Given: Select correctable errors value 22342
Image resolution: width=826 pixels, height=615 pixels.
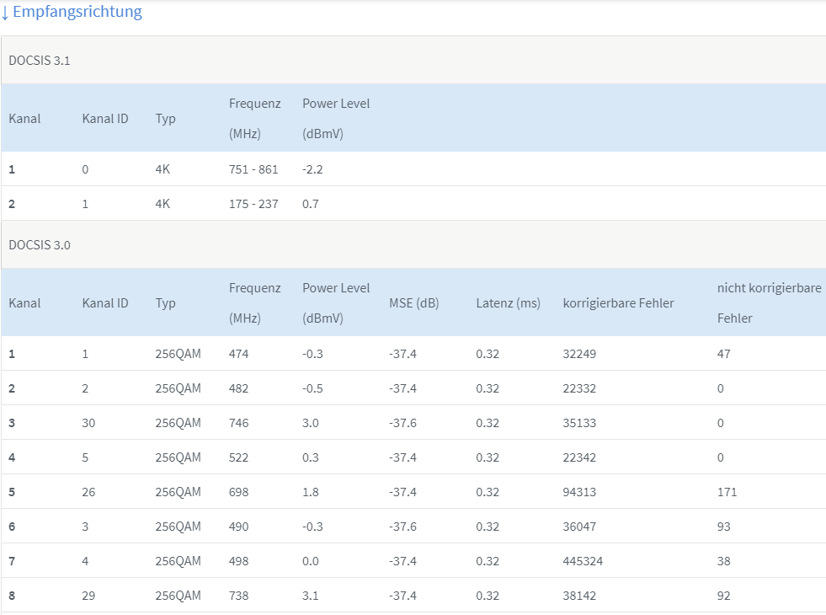Looking at the screenshot, I should (x=579, y=457).
